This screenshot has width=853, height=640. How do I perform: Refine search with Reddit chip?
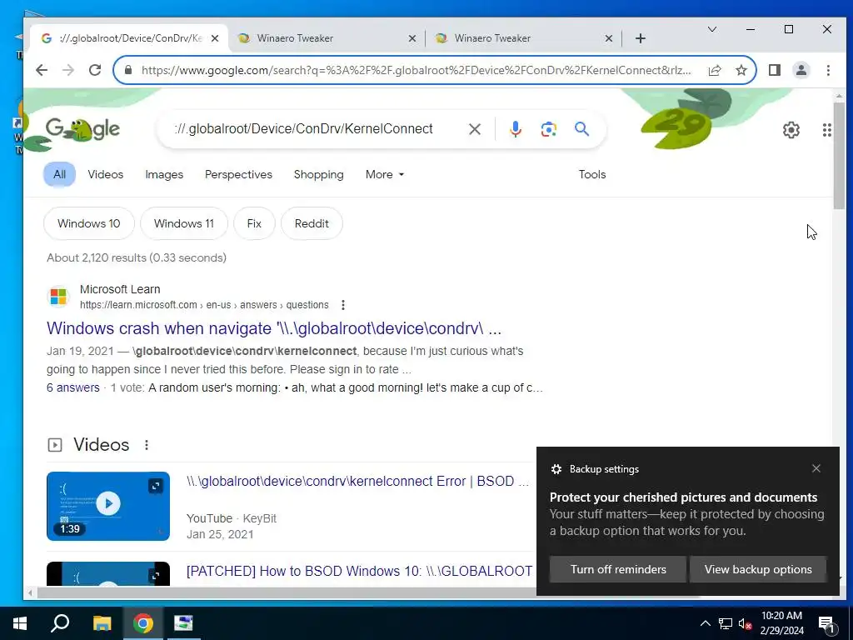coord(312,223)
